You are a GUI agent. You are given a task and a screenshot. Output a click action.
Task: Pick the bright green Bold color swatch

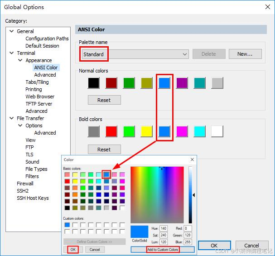click(x=129, y=131)
